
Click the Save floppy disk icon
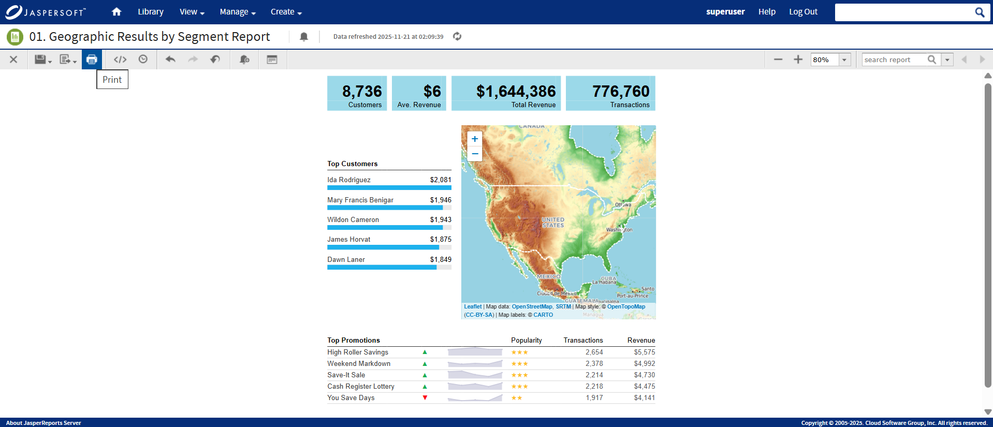43,60
